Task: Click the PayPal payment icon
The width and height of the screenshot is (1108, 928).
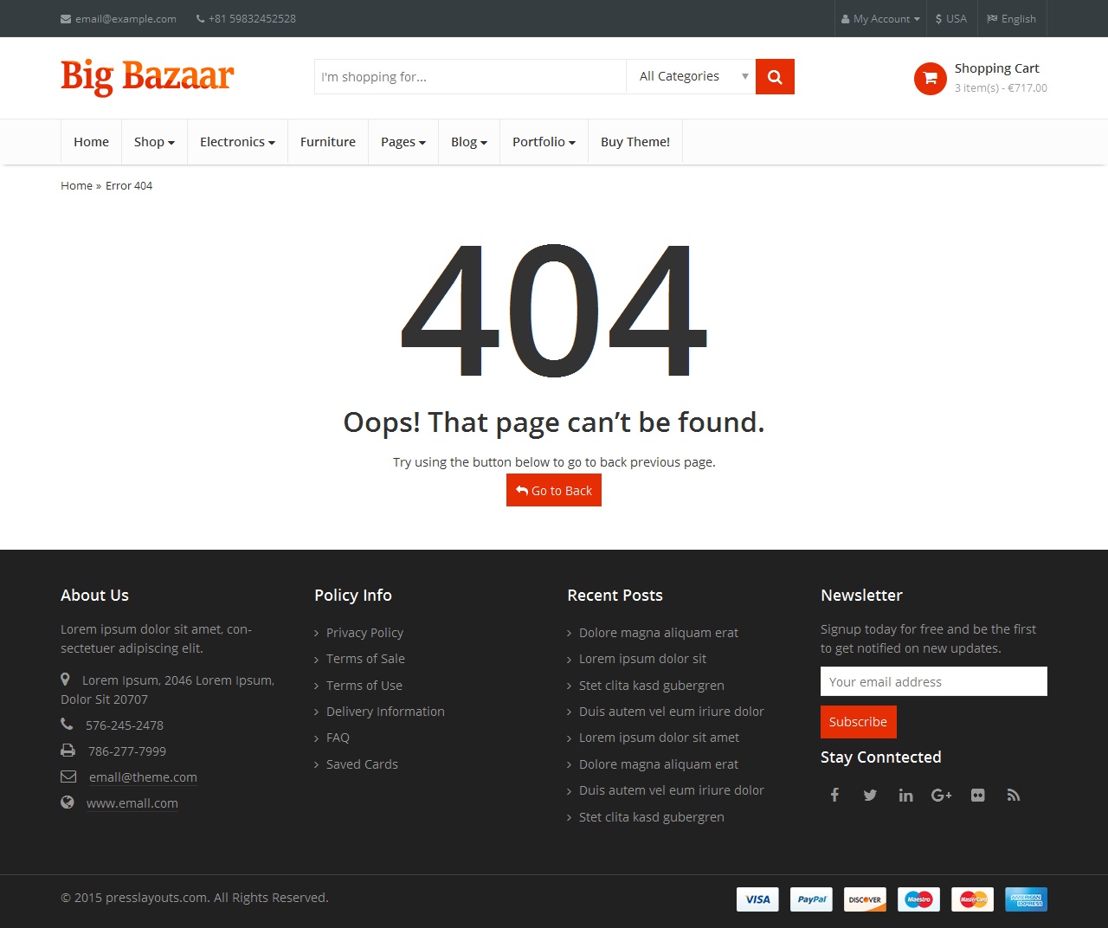Action: [810, 899]
